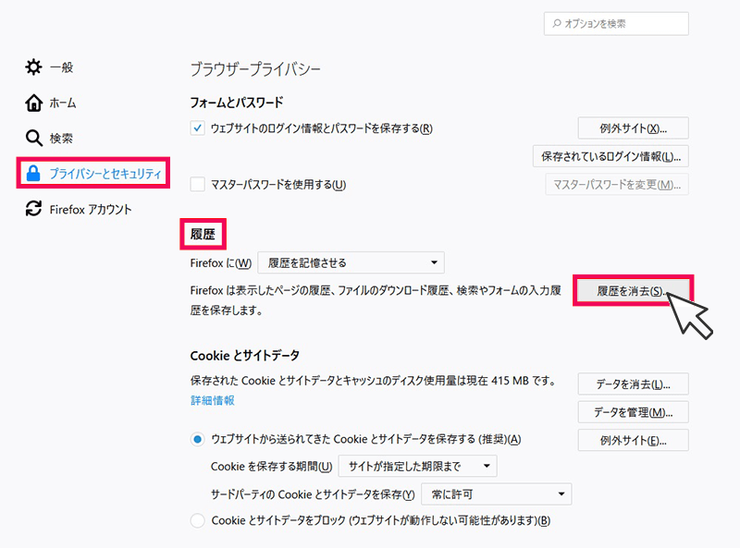The width and height of the screenshot is (740, 548).
Task: Click 例外サイト button under フォームとパスワード
Action: coord(633,128)
